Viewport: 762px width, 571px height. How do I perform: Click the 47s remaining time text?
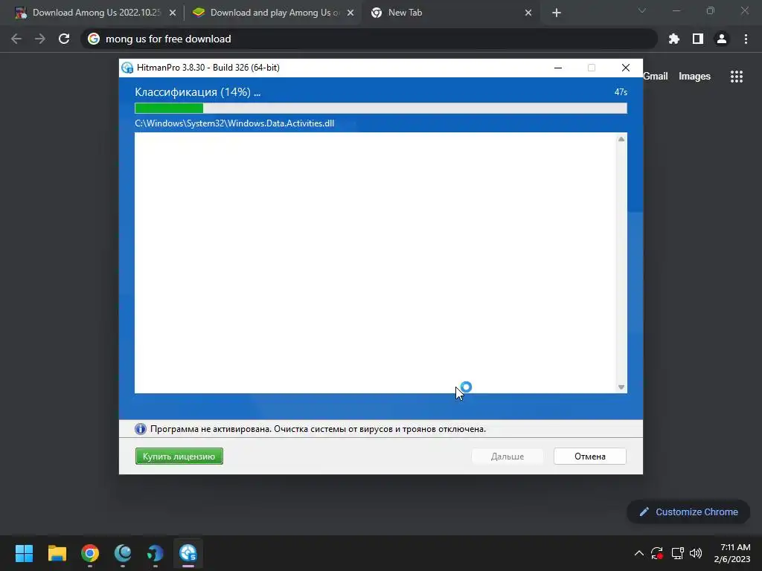coord(621,92)
